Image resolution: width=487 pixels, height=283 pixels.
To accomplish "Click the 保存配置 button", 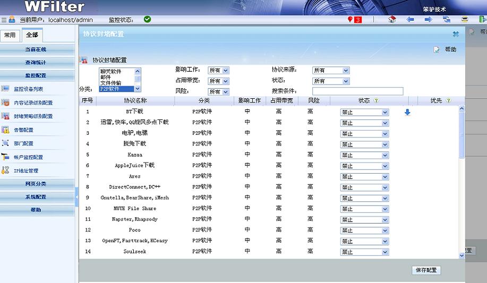I will pyautogui.click(x=426, y=270).
